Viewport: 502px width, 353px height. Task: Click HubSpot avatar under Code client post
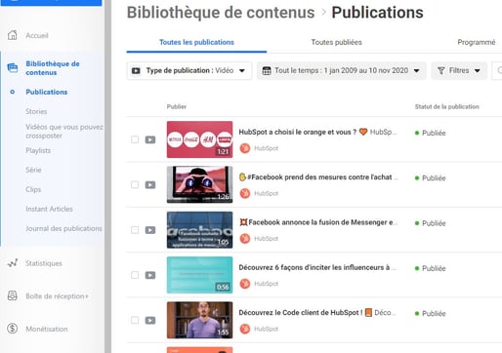pyautogui.click(x=245, y=329)
